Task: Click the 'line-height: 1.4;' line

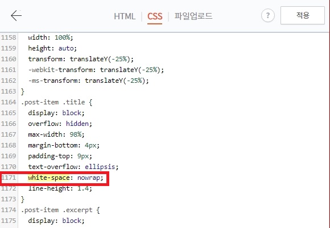Action: tap(60, 188)
